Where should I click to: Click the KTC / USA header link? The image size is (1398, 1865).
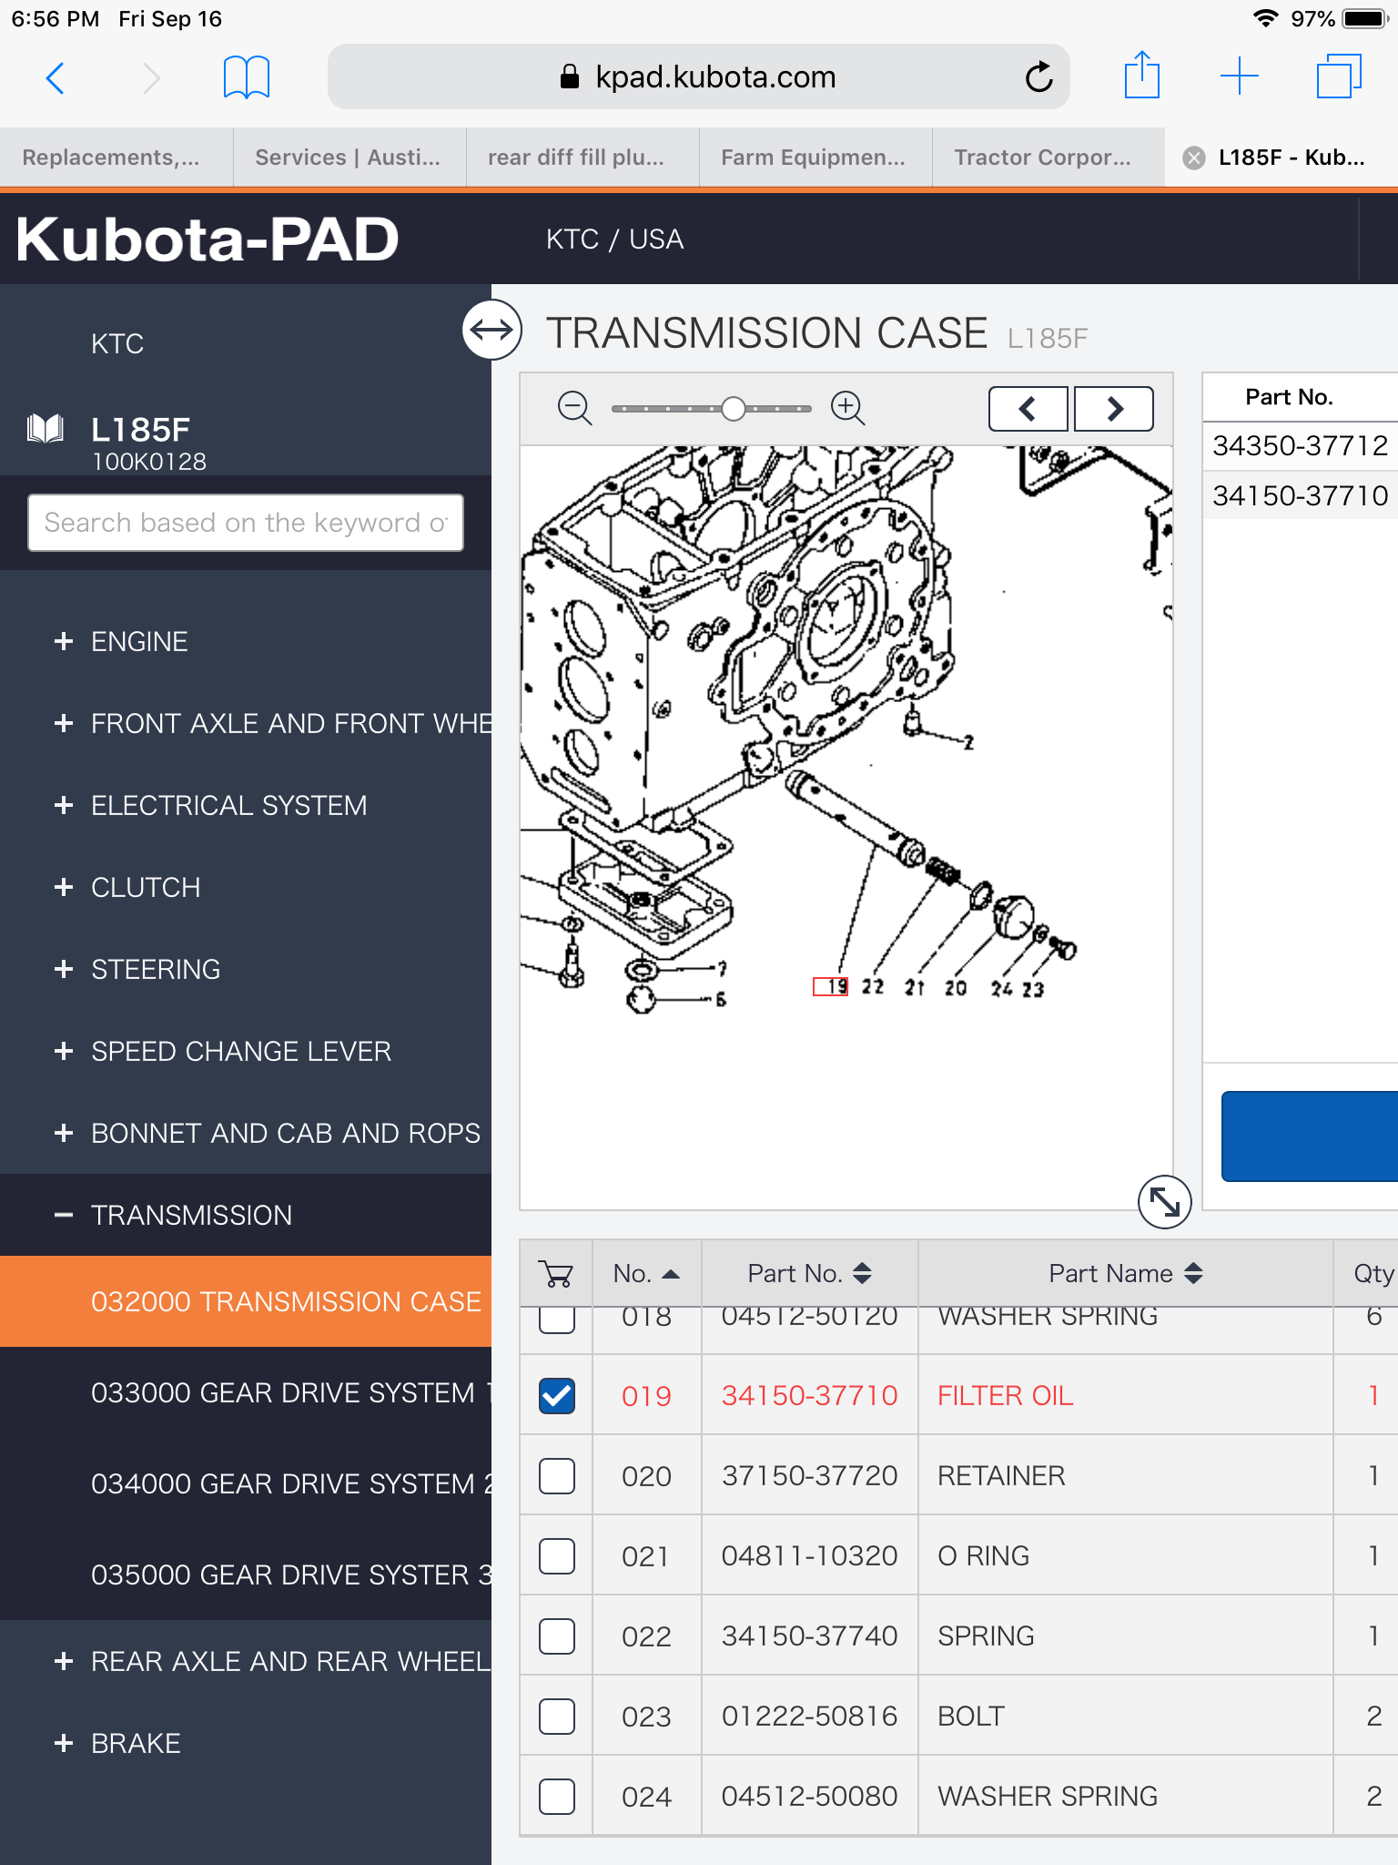coord(614,239)
